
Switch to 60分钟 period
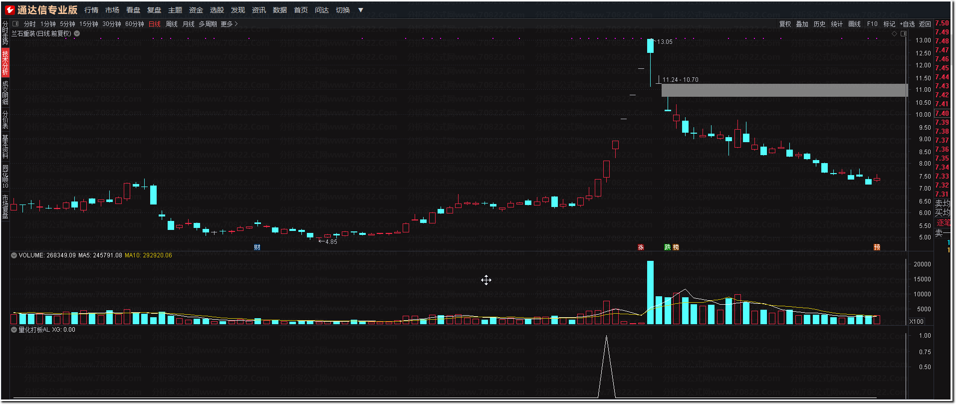coord(135,24)
